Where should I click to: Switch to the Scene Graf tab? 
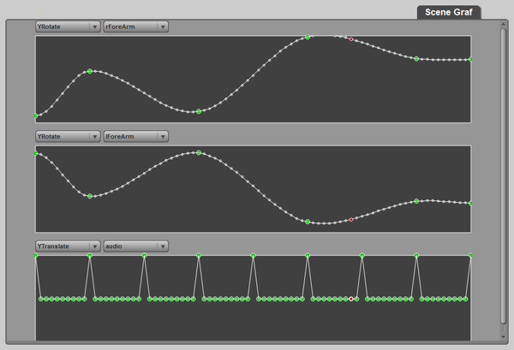point(448,12)
